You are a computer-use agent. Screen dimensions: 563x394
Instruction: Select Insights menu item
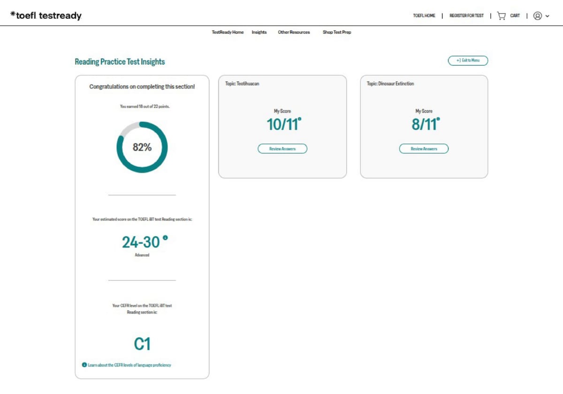[x=259, y=32]
